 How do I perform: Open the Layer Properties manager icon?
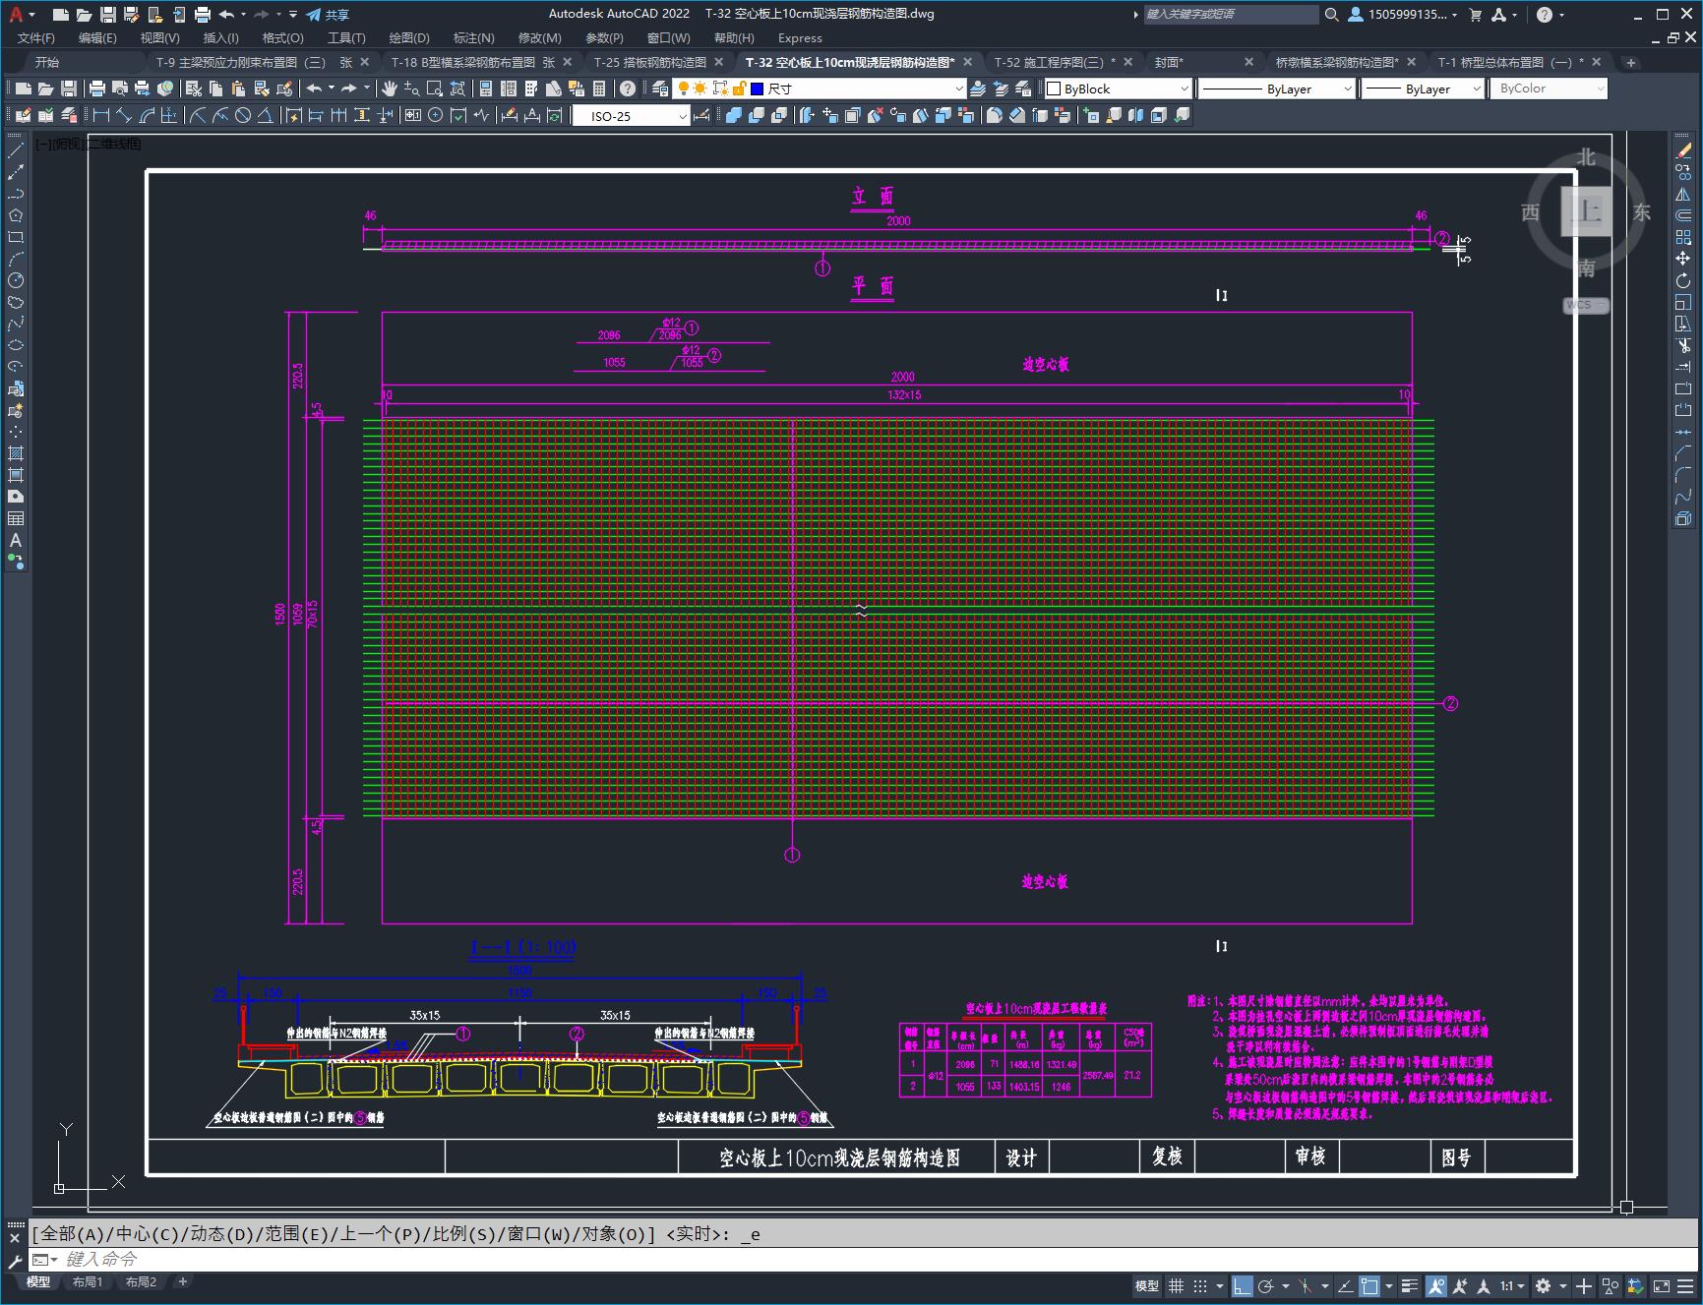660,89
